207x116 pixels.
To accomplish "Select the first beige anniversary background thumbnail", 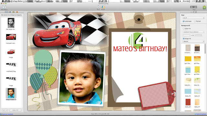I will 188,48.
